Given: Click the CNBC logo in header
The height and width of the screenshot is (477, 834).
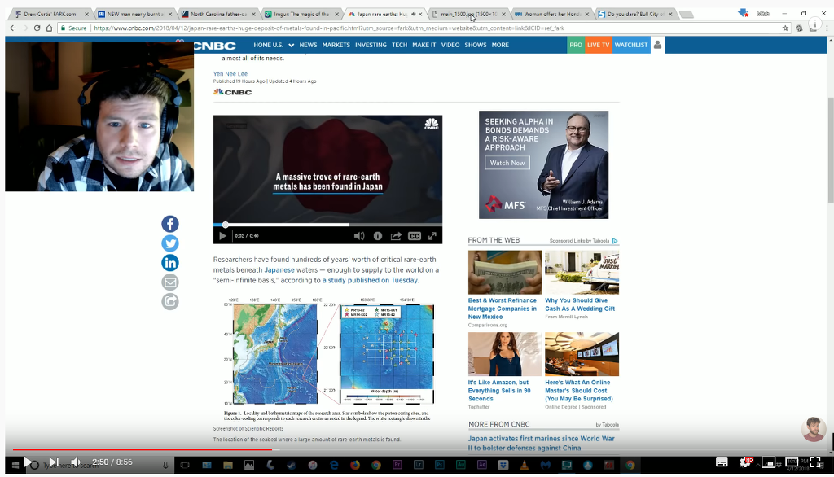Looking at the screenshot, I should 215,46.
